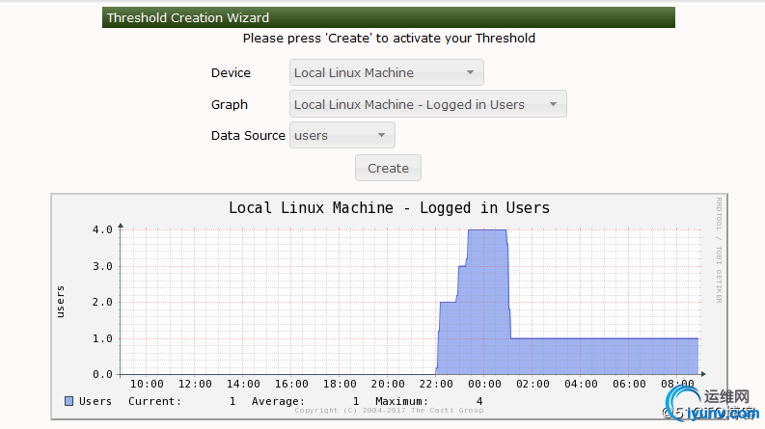Open the Device dropdown showing Local Linux Machine
The height and width of the screenshot is (429, 765).
pos(387,72)
